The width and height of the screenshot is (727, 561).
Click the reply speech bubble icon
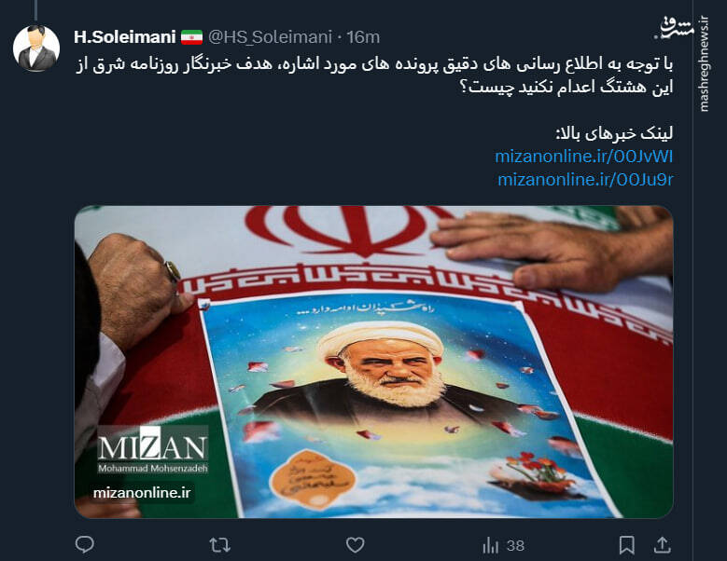tap(84, 545)
